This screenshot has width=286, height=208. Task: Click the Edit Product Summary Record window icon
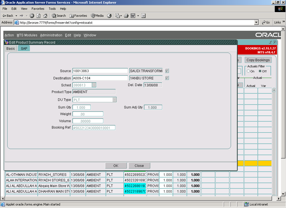tap(7, 42)
